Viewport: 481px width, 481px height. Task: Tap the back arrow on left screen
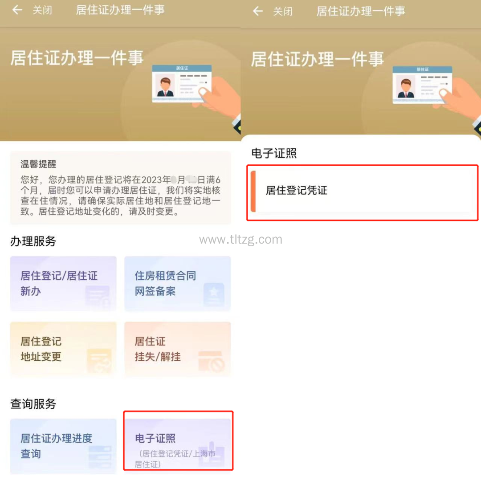tap(17, 10)
